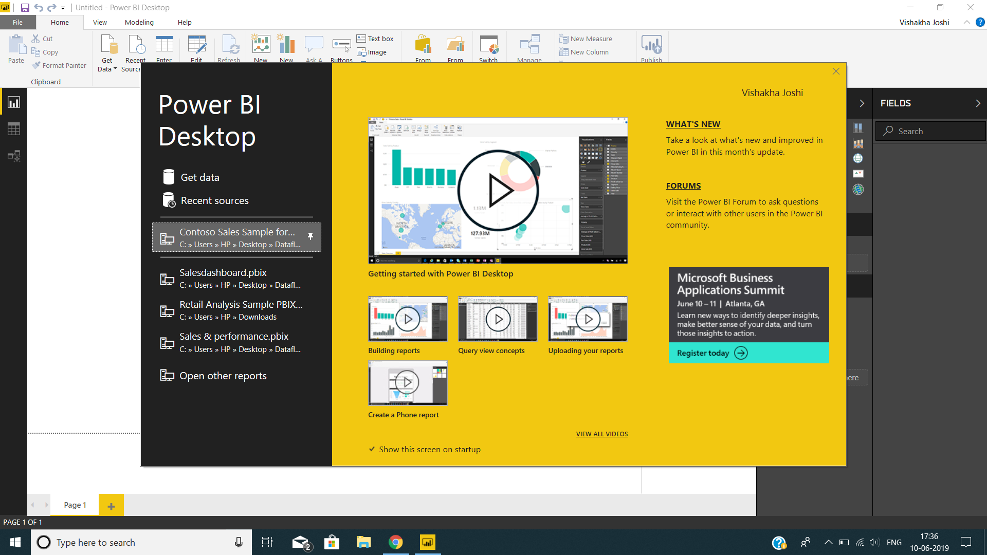Play the Getting started with Power BI video
The image size is (987, 555).
[498, 191]
